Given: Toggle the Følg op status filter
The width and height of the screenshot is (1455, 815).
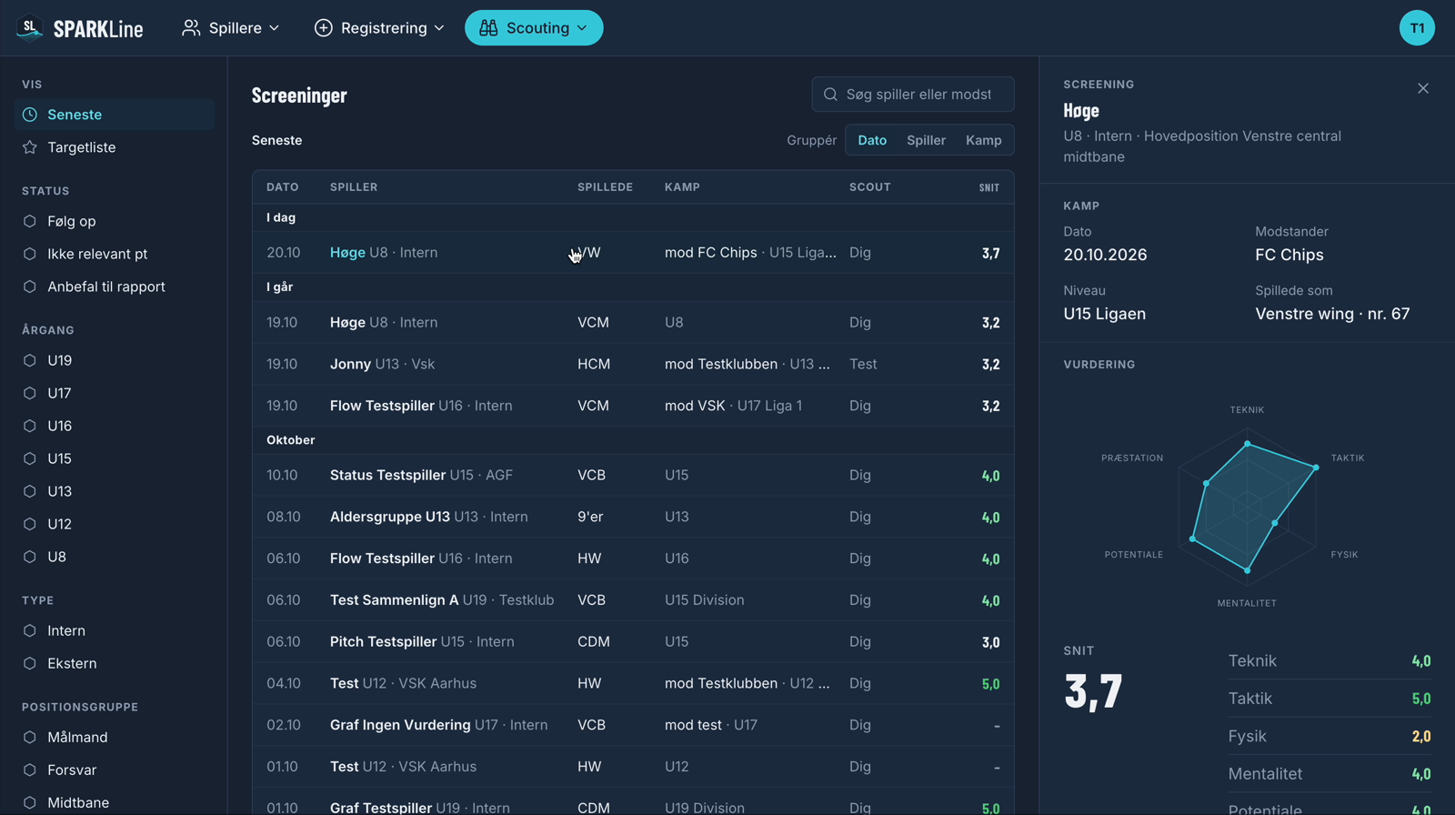Looking at the screenshot, I should click(x=115, y=221).
